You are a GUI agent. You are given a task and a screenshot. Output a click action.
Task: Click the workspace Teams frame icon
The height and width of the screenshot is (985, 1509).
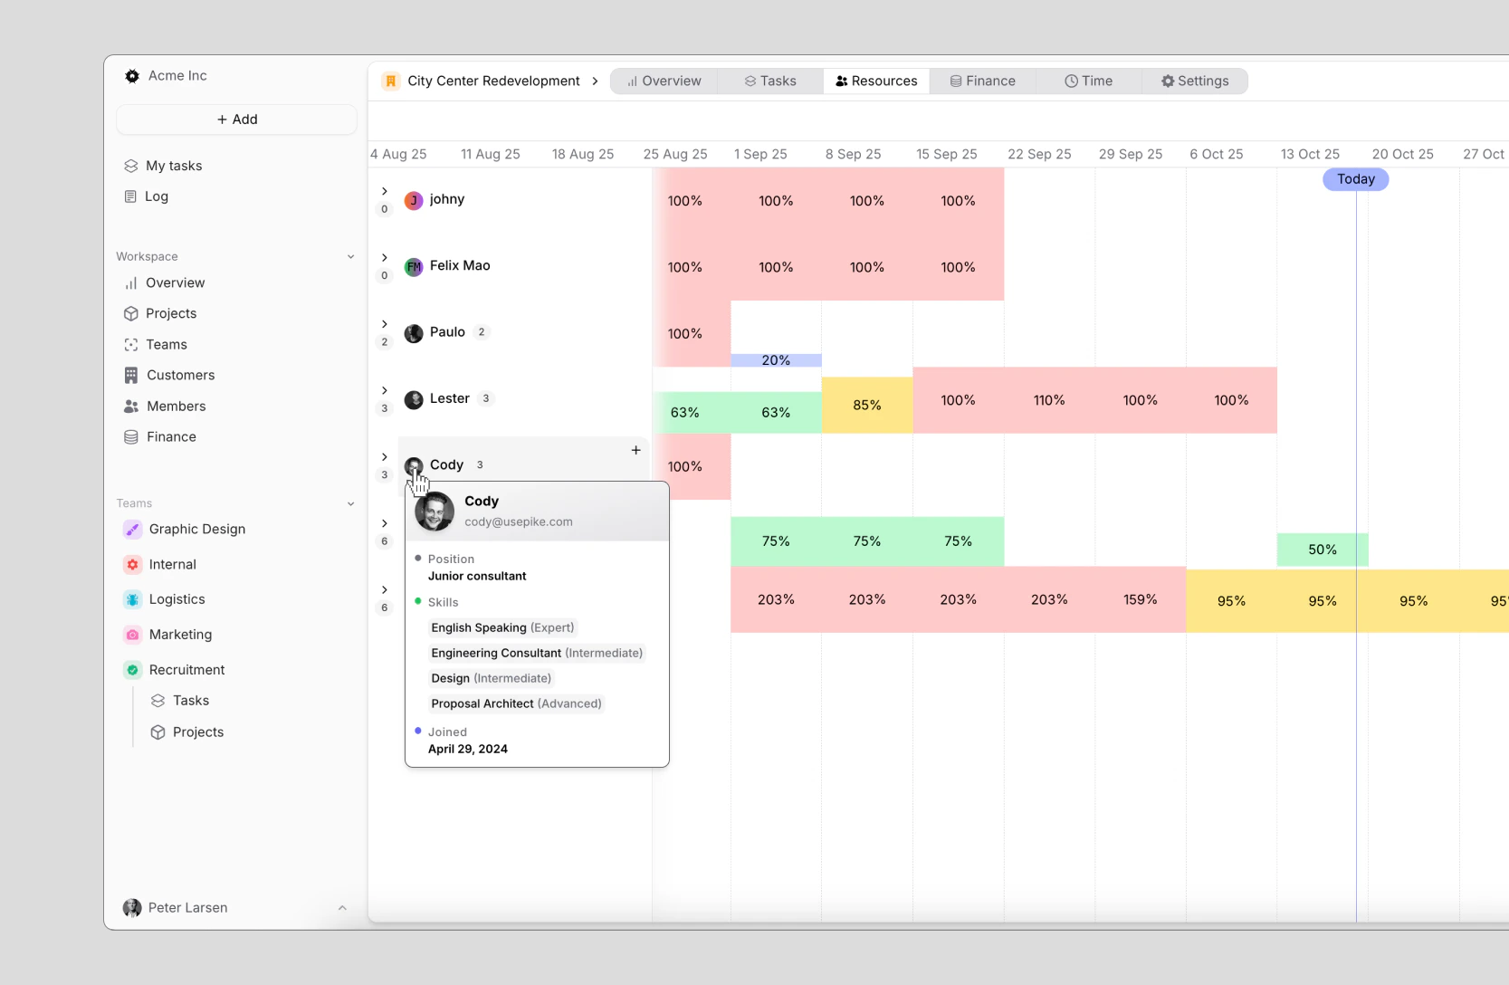(x=131, y=344)
